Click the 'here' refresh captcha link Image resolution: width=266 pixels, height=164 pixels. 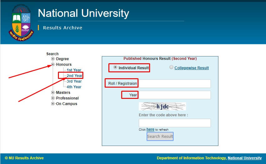150,129
